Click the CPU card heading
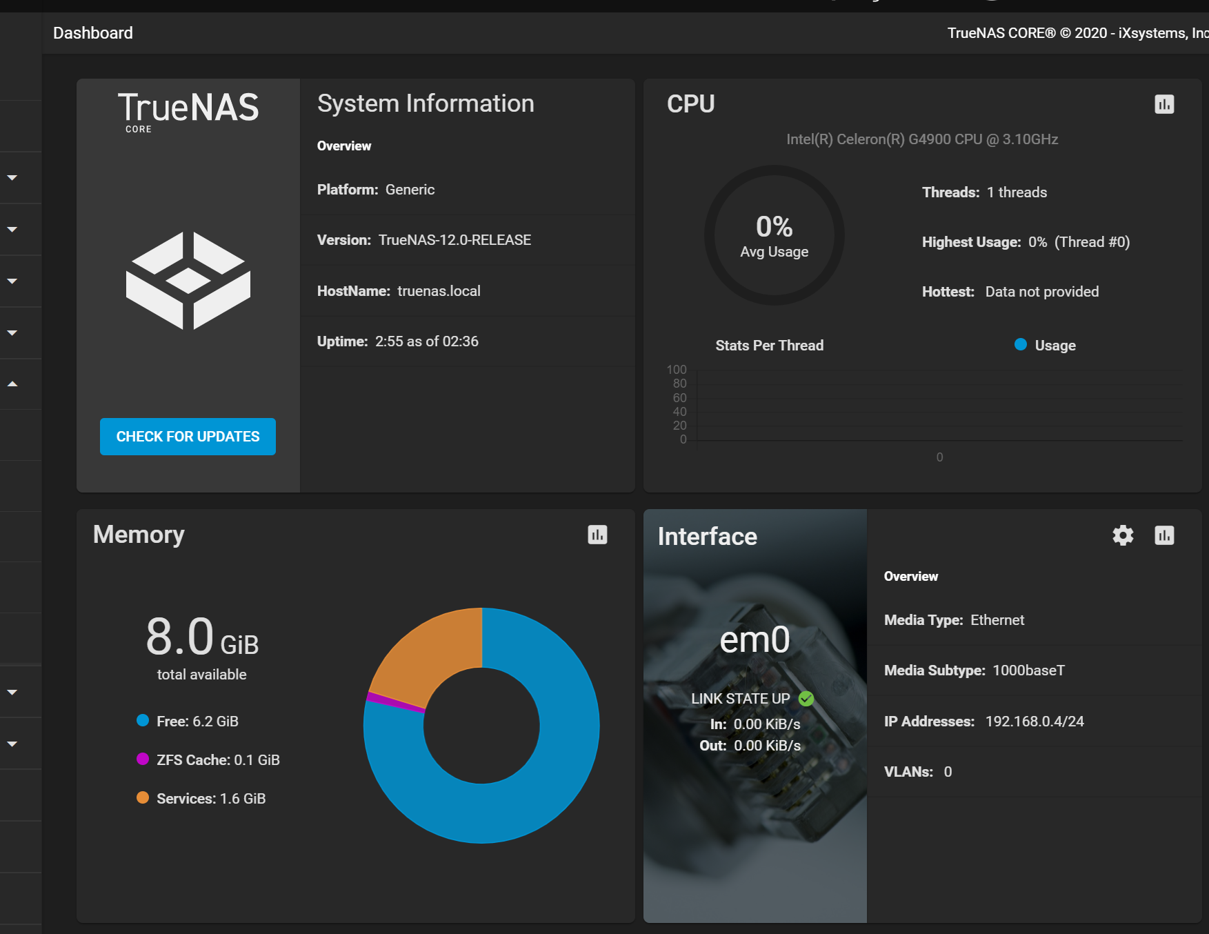The image size is (1209, 934). pyautogui.click(x=690, y=104)
